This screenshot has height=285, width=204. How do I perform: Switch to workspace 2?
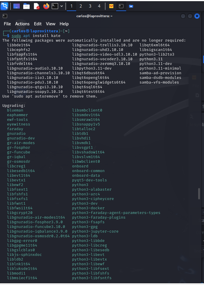[x=81, y=6]
